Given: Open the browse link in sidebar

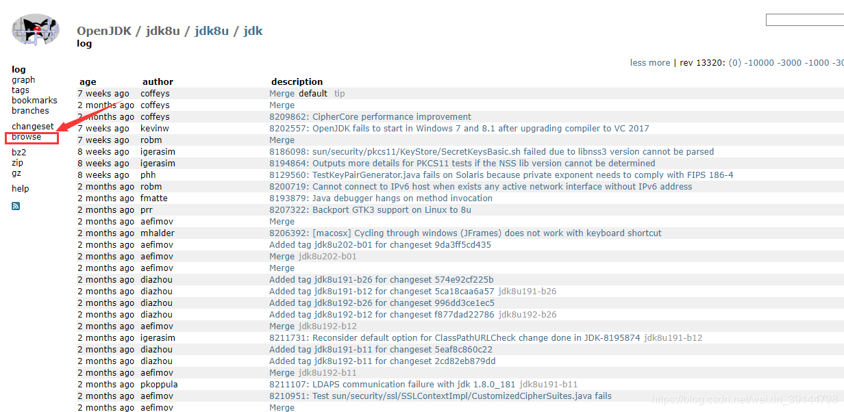Looking at the screenshot, I should (x=27, y=137).
